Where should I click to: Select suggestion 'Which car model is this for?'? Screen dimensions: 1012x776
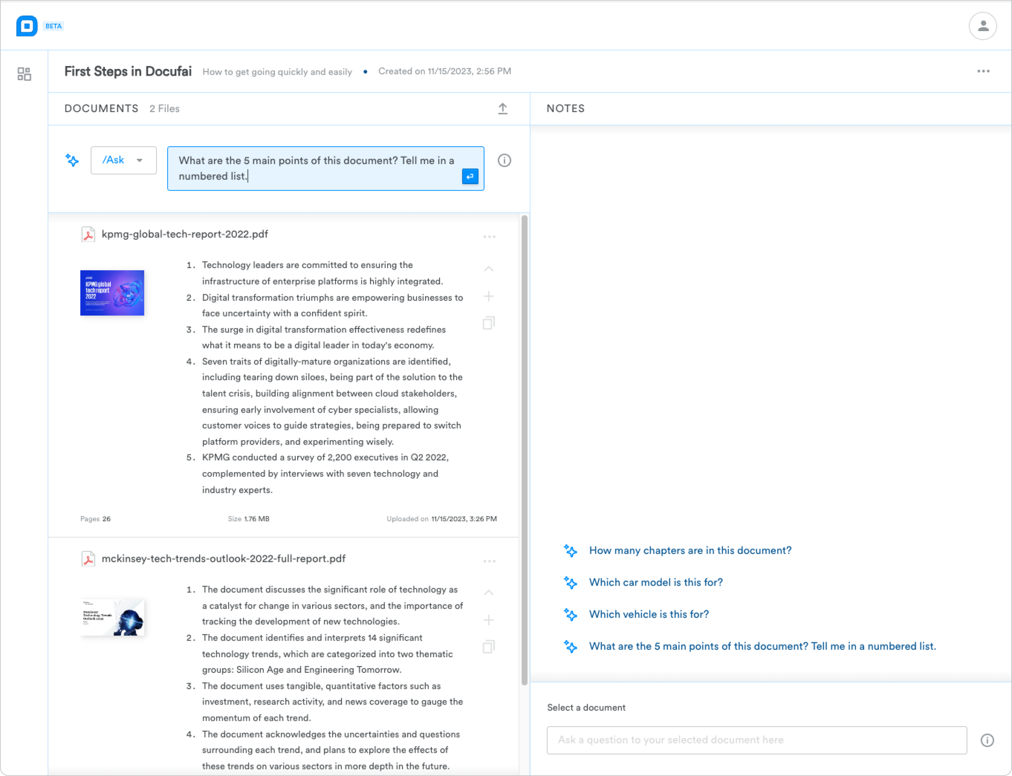click(x=656, y=583)
